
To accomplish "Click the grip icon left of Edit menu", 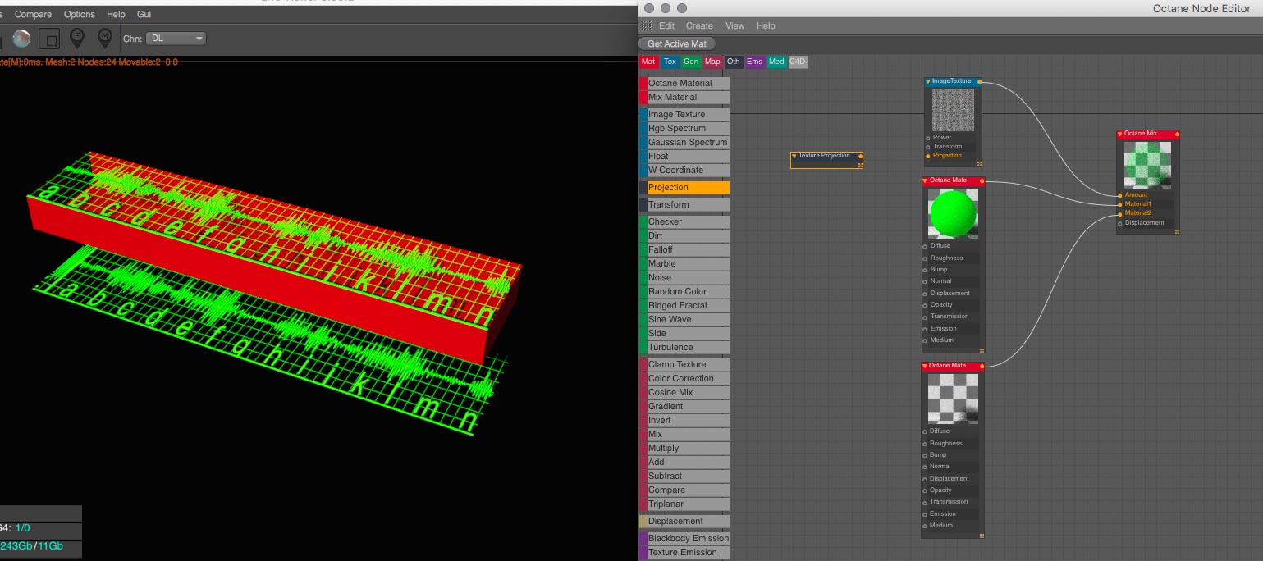I will (x=647, y=26).
